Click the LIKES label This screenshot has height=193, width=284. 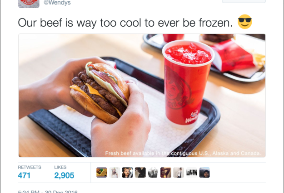point(60,167)
